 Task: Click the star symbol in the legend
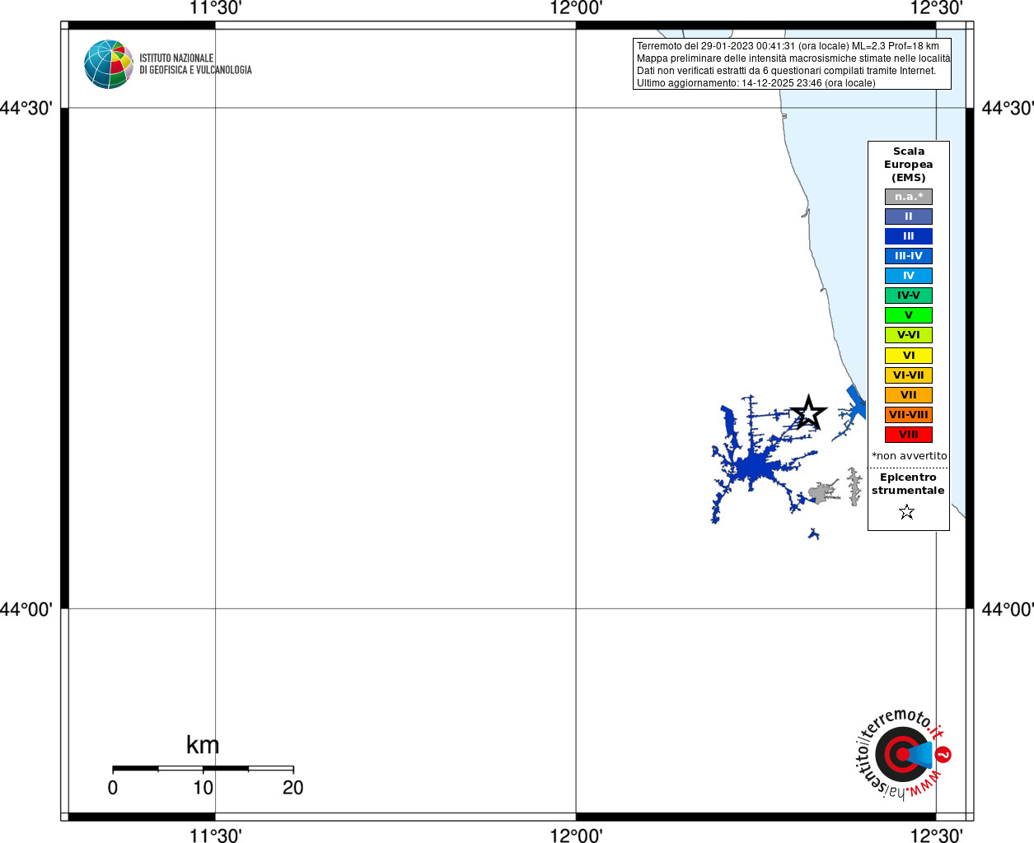click(x=907, y=512)
